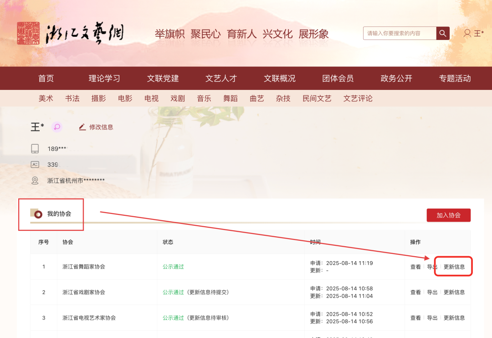Click the 序号 column header
The height and width of the screenshot is (338, 492).
[x=44, y=242]
